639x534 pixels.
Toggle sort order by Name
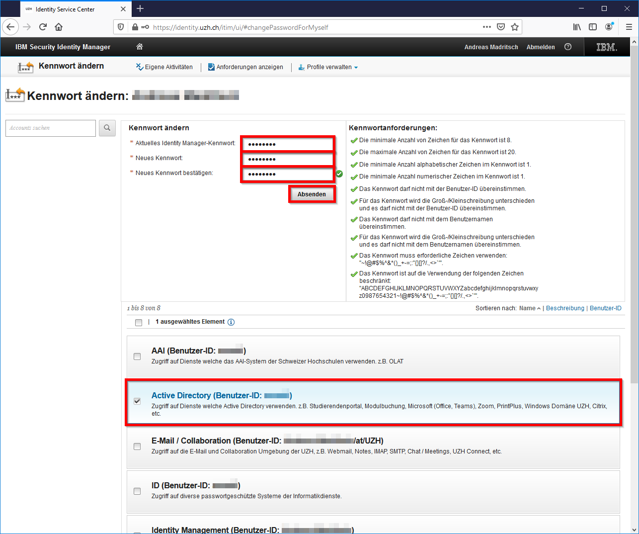529,308
